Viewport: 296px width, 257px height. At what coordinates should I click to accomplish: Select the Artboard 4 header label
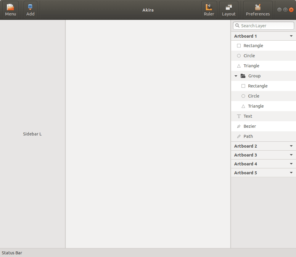tap(245, 164)
